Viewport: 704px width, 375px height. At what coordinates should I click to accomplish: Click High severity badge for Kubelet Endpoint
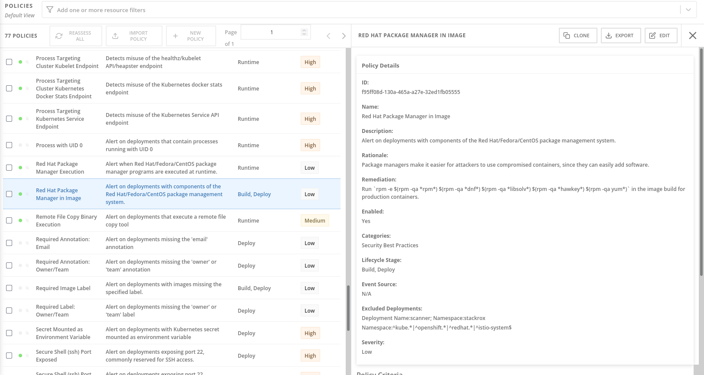point(310,62)
